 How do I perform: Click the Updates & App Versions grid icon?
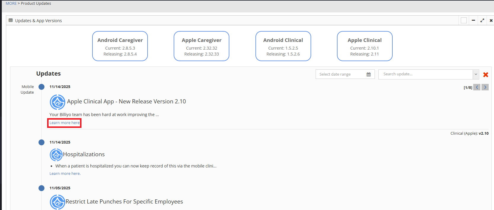coord(11,20)
